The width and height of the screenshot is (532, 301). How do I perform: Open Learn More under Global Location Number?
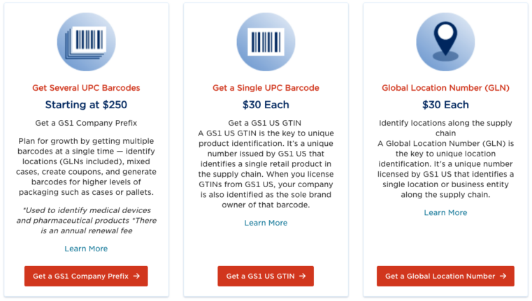point(445,212)
